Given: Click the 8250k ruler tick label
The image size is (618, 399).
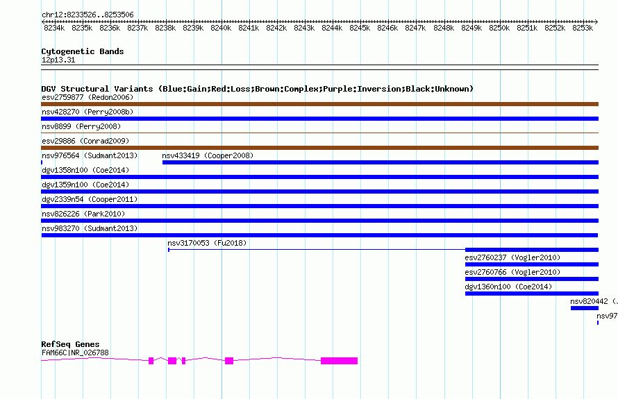Looking at the screenshot, I should (499, 28).
